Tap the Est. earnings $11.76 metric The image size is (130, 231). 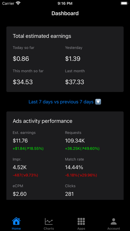pyautogui.click(x=20, y=141)
